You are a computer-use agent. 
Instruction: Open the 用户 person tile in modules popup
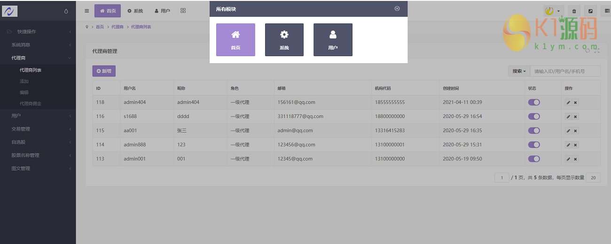(x=333, y=40)
